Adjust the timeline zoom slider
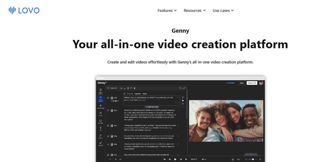The height and width of the screenshot is (162, 315). tap(253, 159)
